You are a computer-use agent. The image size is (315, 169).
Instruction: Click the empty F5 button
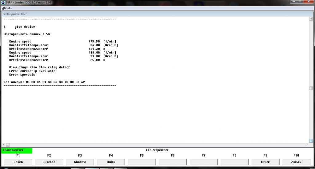142,162
